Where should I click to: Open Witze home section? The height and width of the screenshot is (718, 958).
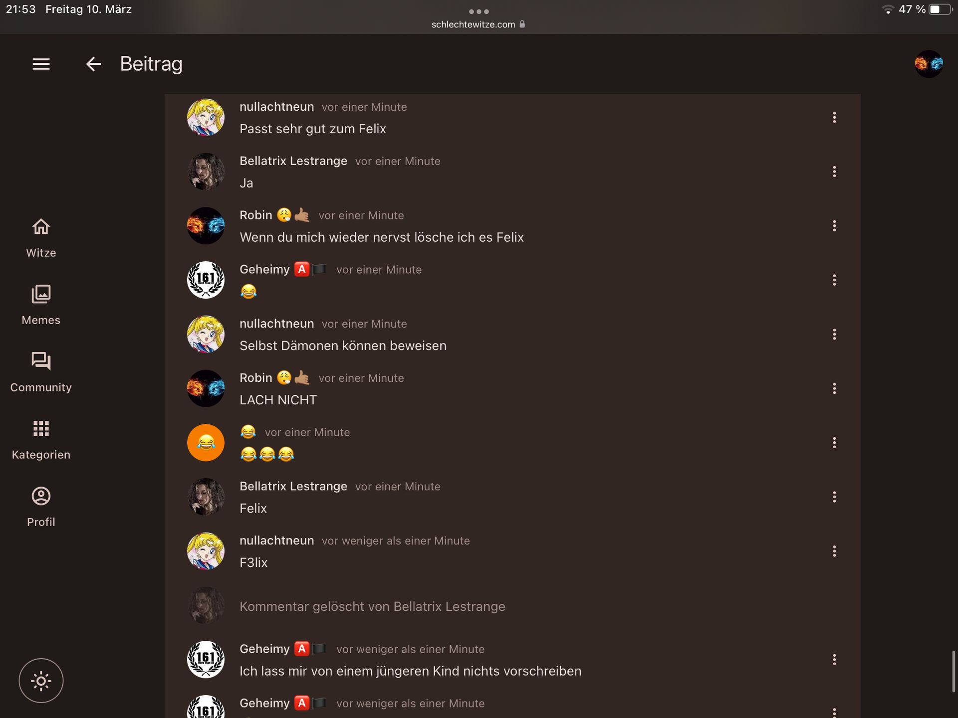41,238
